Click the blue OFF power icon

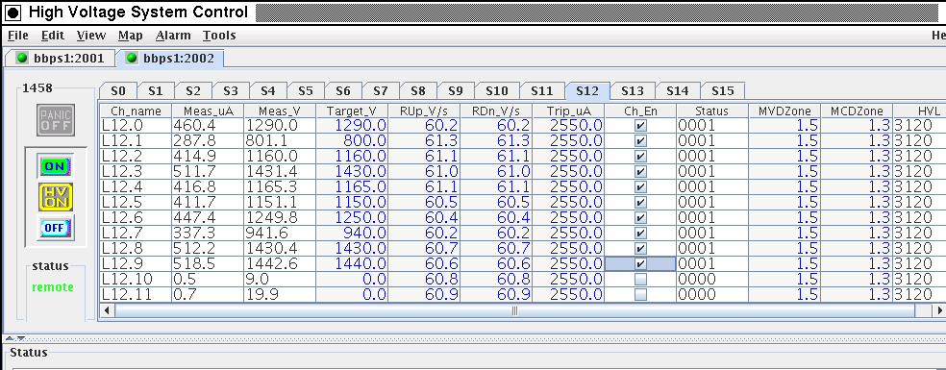click(56, 228)
